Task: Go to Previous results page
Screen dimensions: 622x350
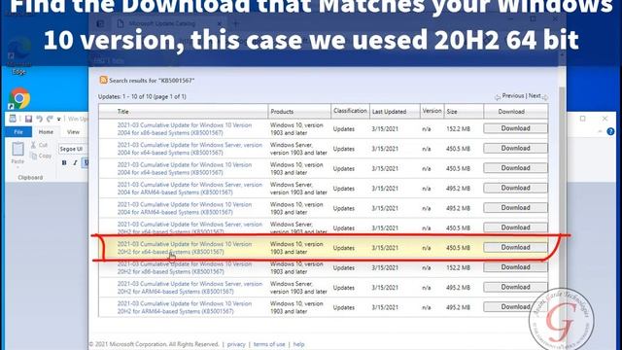Action: click(512, 96)
